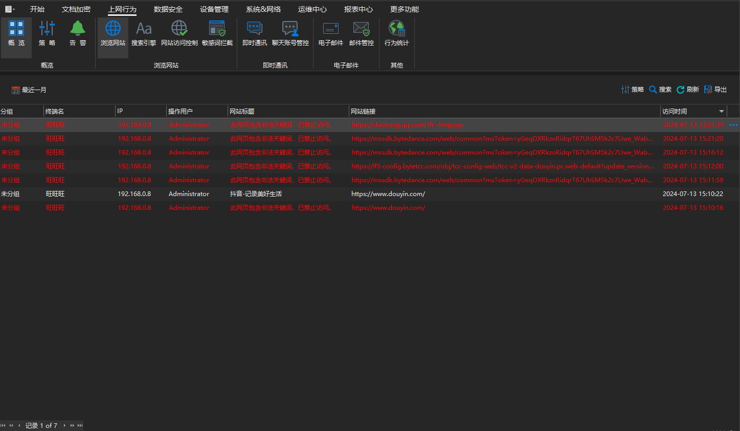
Task: Sort by the IP column header
Action: point(141,111)
